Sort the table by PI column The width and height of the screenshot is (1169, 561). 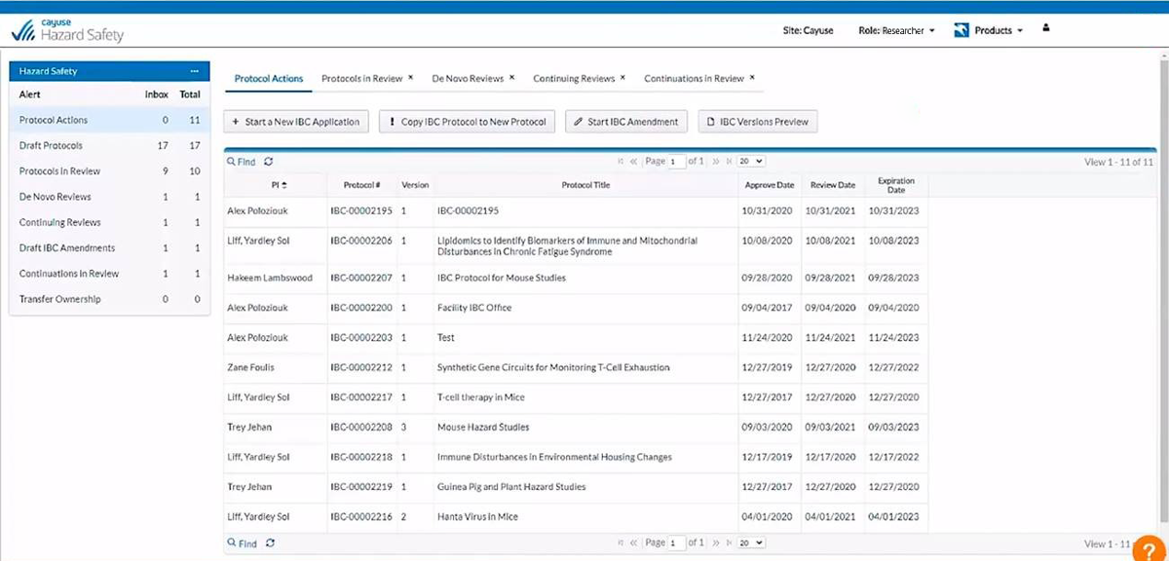(280, 185)
